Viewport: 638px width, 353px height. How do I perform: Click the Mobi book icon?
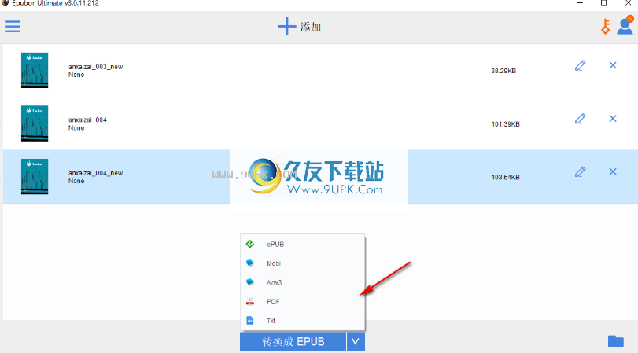click(x=250, y=263)
